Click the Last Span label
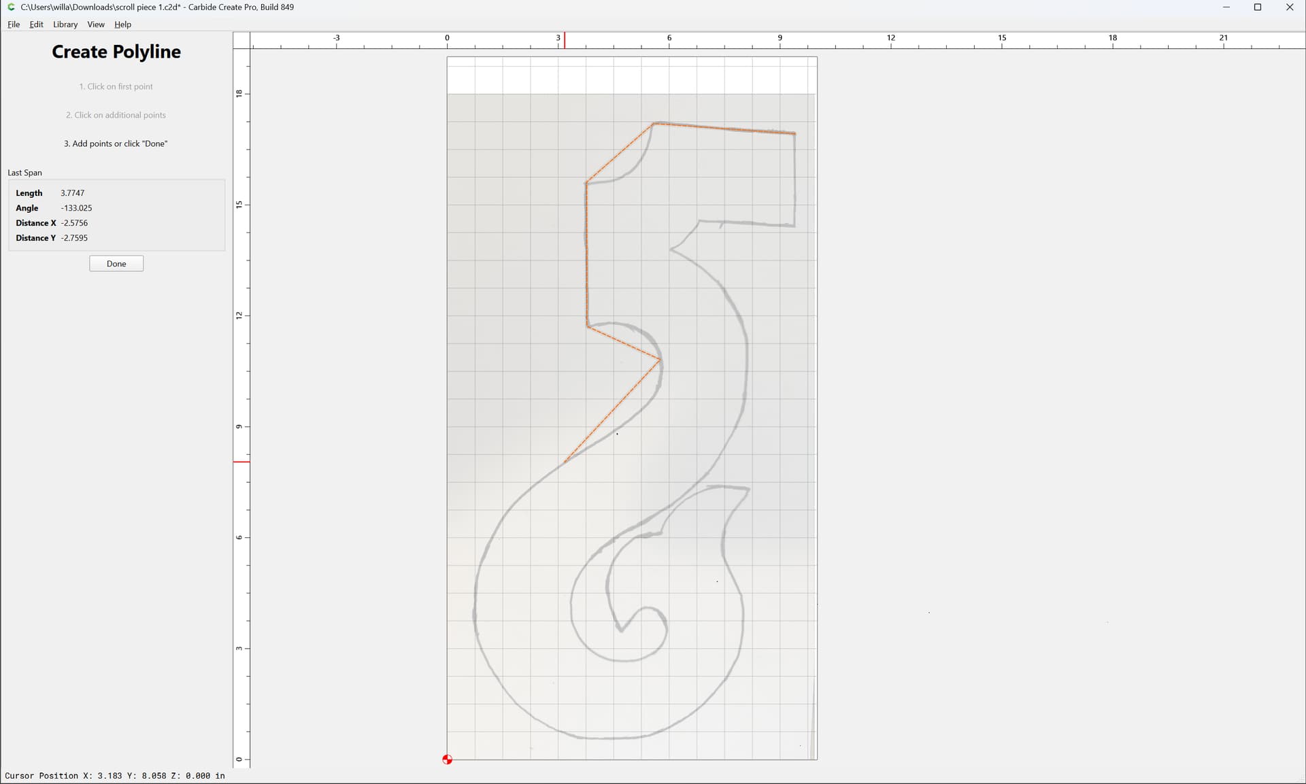The height and width of the screenshot is (784, 1306). tap(25, 173)
